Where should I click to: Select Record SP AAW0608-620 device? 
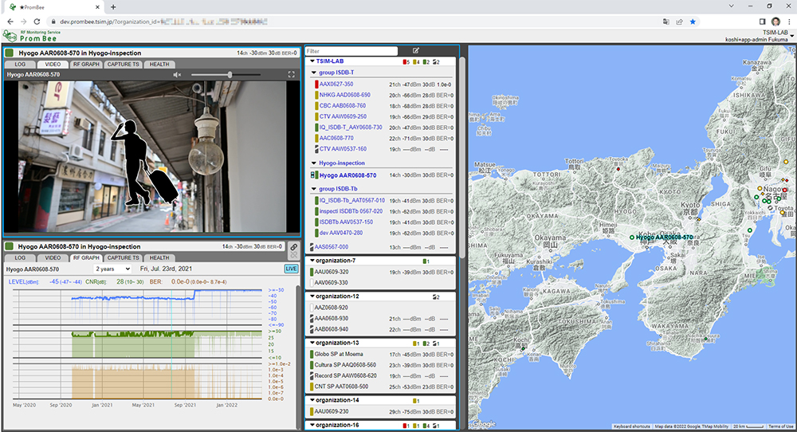[346, 376]
